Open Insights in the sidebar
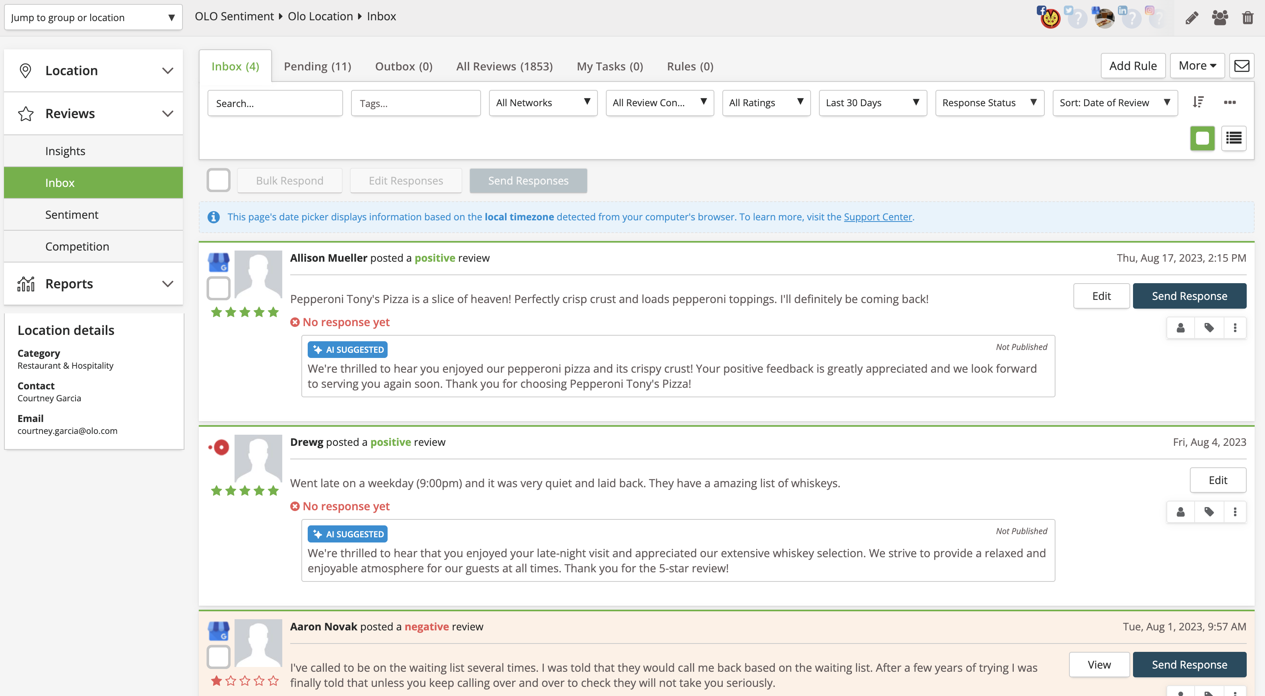Image resolution: width=1265 pixels, height=696 pixels. tap(93, 151)
